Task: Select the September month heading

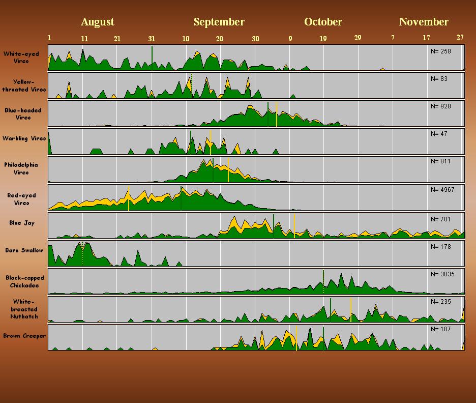Action: 219,22
